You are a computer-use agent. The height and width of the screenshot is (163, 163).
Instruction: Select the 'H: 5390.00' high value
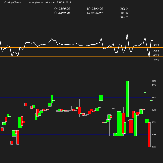95,9
